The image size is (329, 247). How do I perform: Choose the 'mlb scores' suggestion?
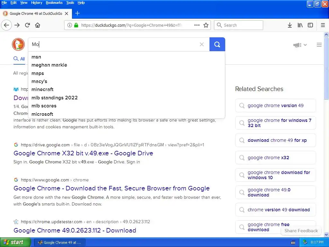click(127, 106)
